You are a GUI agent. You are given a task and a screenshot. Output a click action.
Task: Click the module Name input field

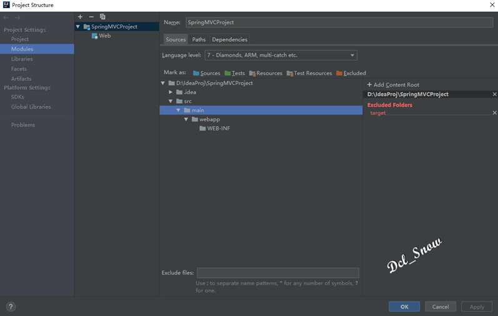pyautogui.click(x=339, y=22)
